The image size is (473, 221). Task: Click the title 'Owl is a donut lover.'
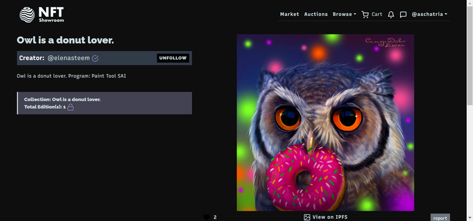65,40
